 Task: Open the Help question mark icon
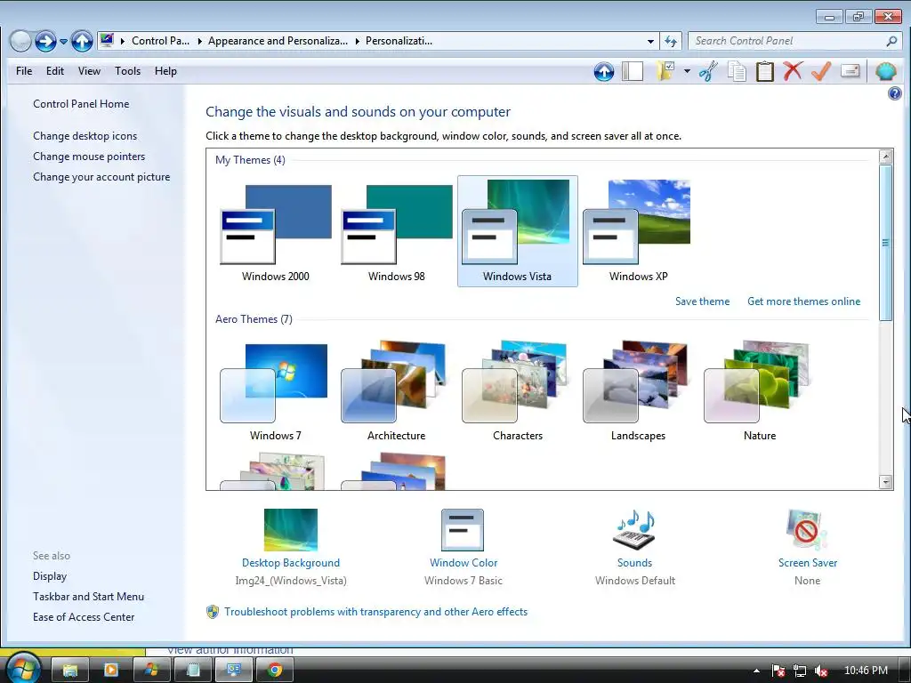coord(895,93)
